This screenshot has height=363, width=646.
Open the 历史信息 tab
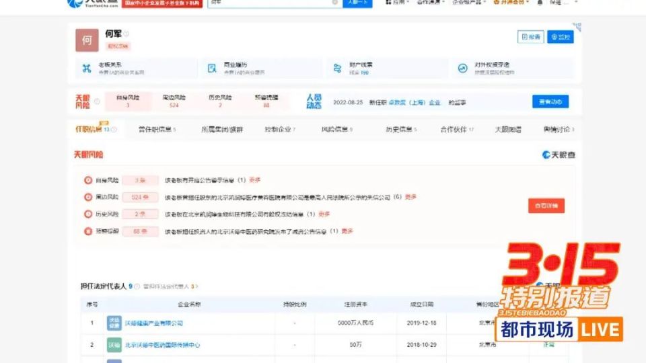tap(401, 129)
